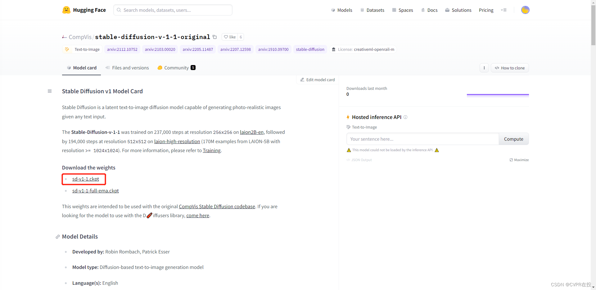Switch to Files and versions tab
This screenshot has width=596, height=290.
(x=127, y=68)
